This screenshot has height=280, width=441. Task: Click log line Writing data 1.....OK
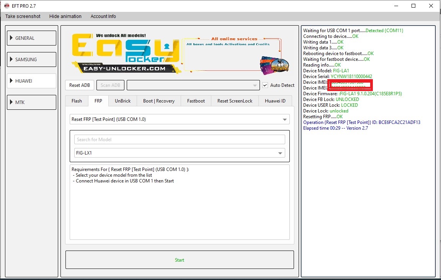(x=323, y=42)
